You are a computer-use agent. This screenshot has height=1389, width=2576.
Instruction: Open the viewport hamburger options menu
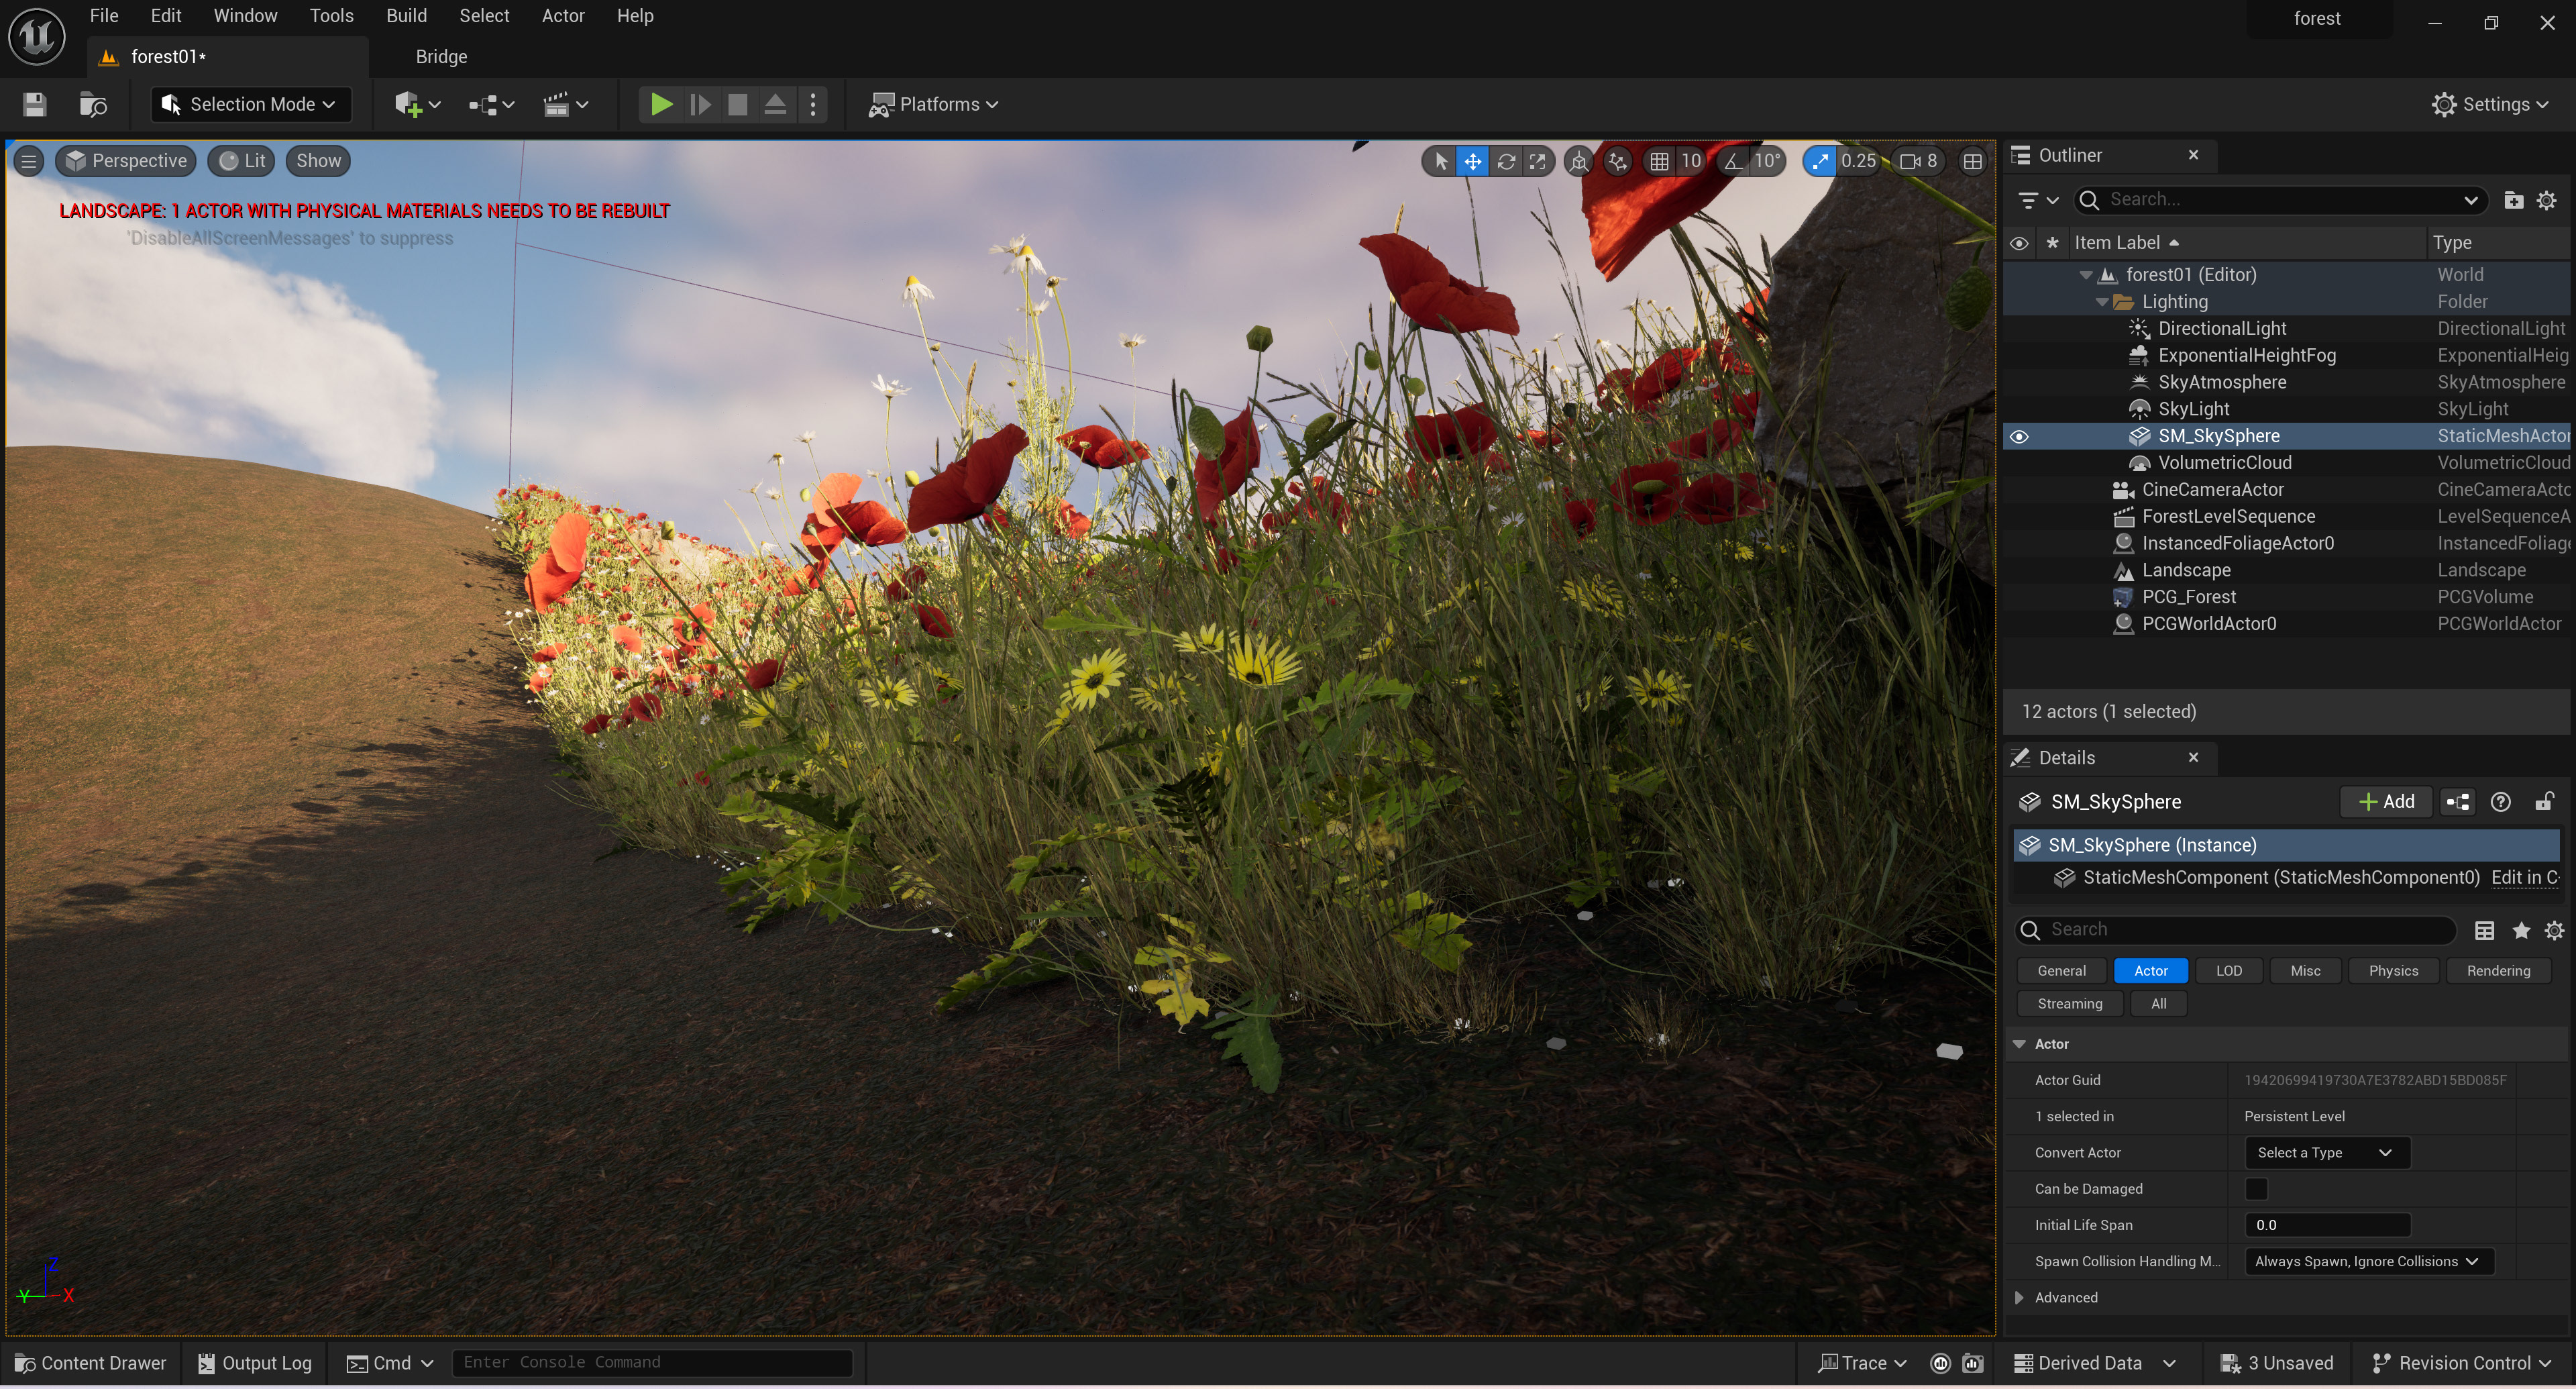[29, 161]
